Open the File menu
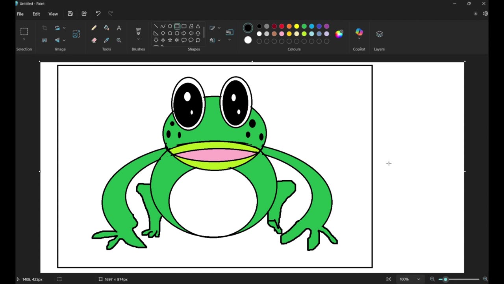 (20, 14)
